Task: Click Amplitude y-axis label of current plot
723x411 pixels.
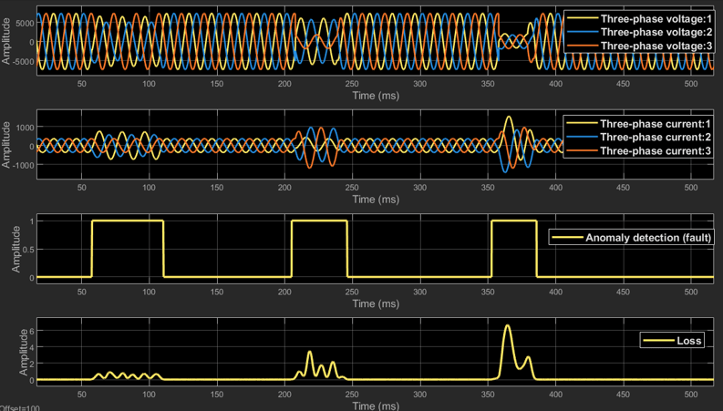Action: pos(7,146)
